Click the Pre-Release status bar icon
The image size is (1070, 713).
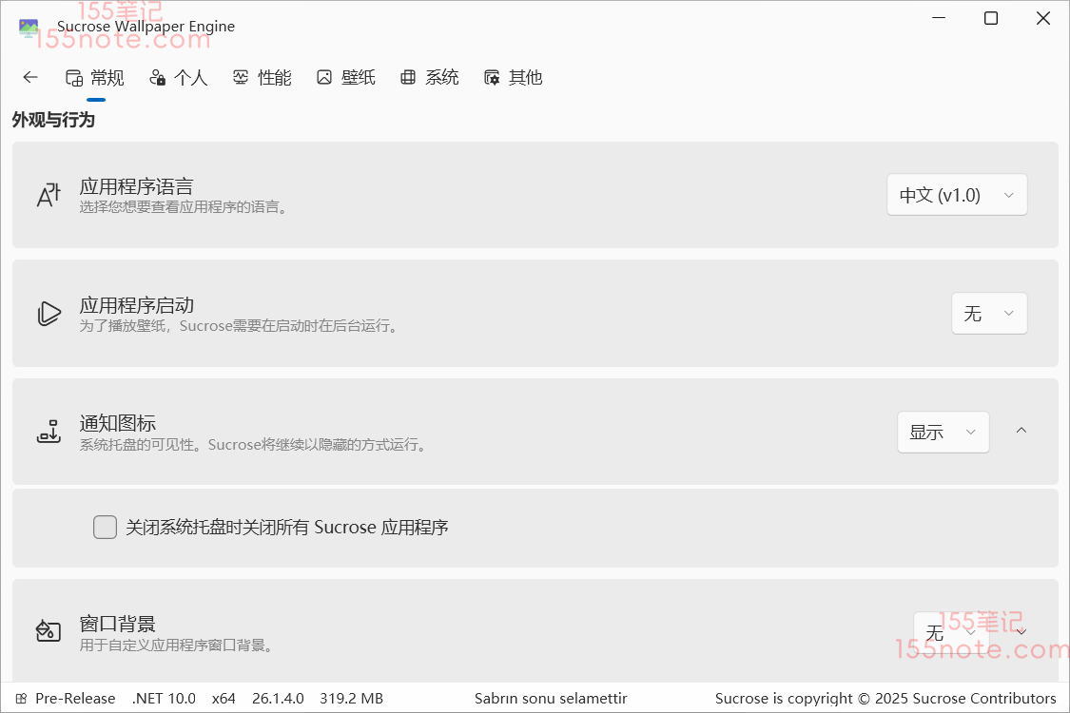pos(21,699)
